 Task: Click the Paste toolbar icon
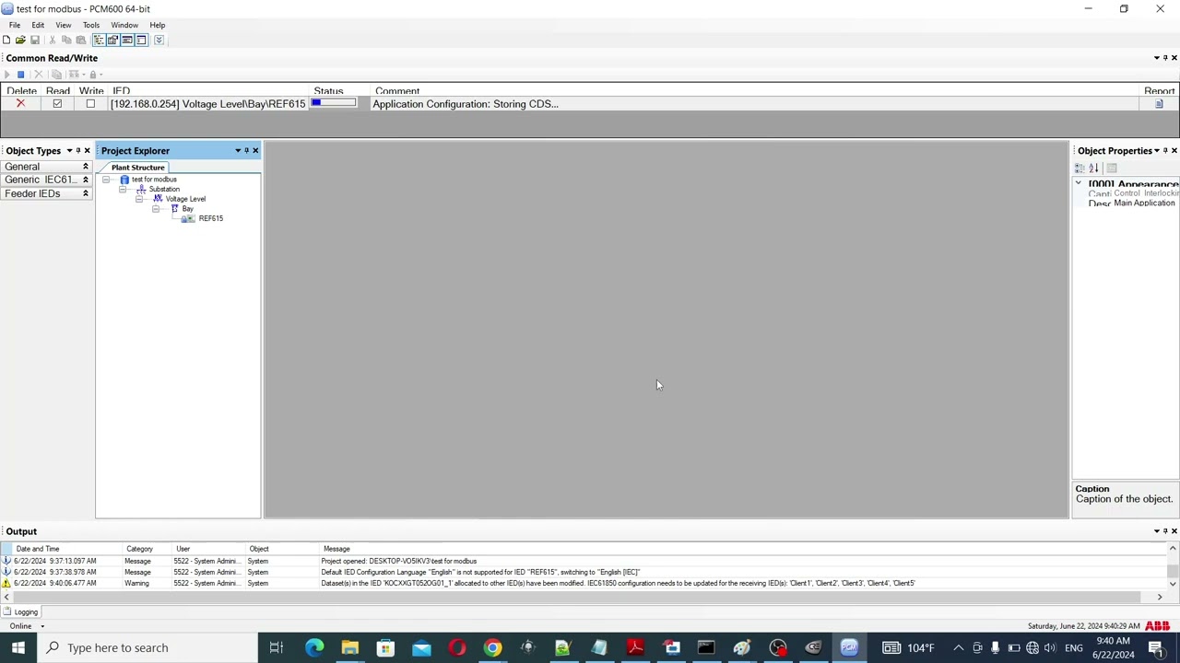80,40
